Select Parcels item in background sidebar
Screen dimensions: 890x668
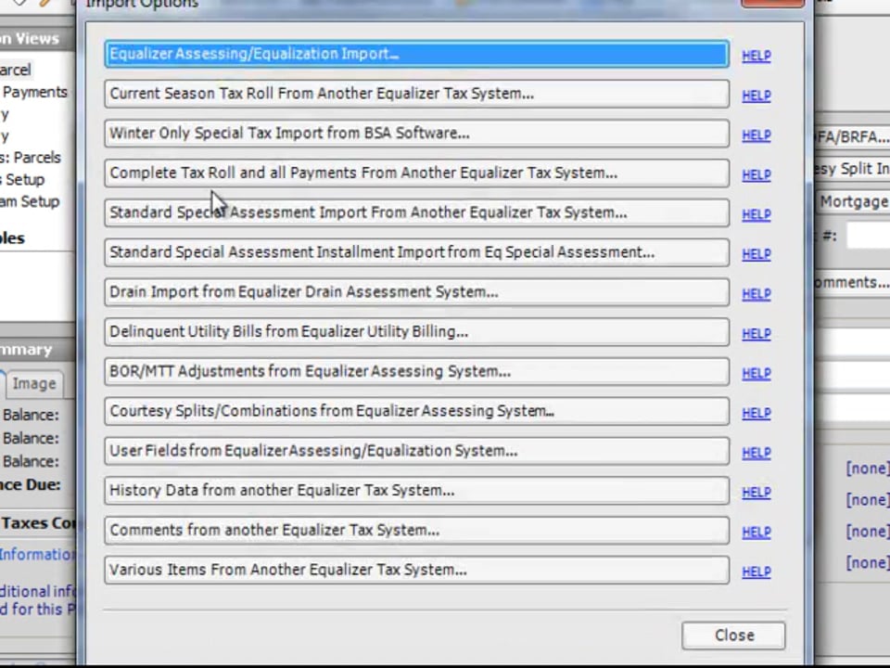pos(32,158)
